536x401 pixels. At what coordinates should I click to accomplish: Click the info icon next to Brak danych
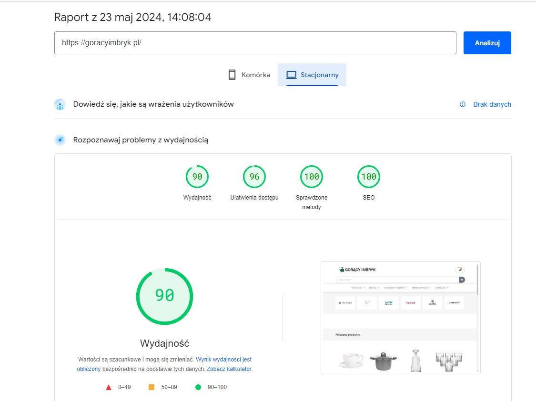coord(462,104)
